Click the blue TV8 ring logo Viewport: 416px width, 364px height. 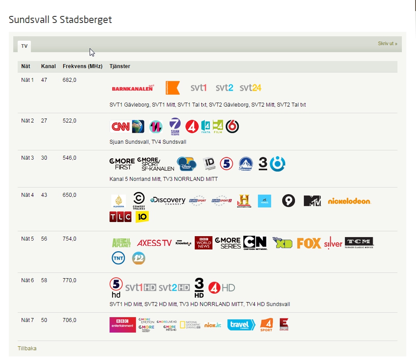277,164
